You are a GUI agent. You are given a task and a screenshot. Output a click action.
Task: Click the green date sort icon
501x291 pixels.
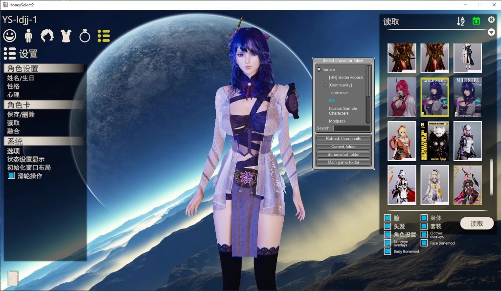[x=476, y=21]
